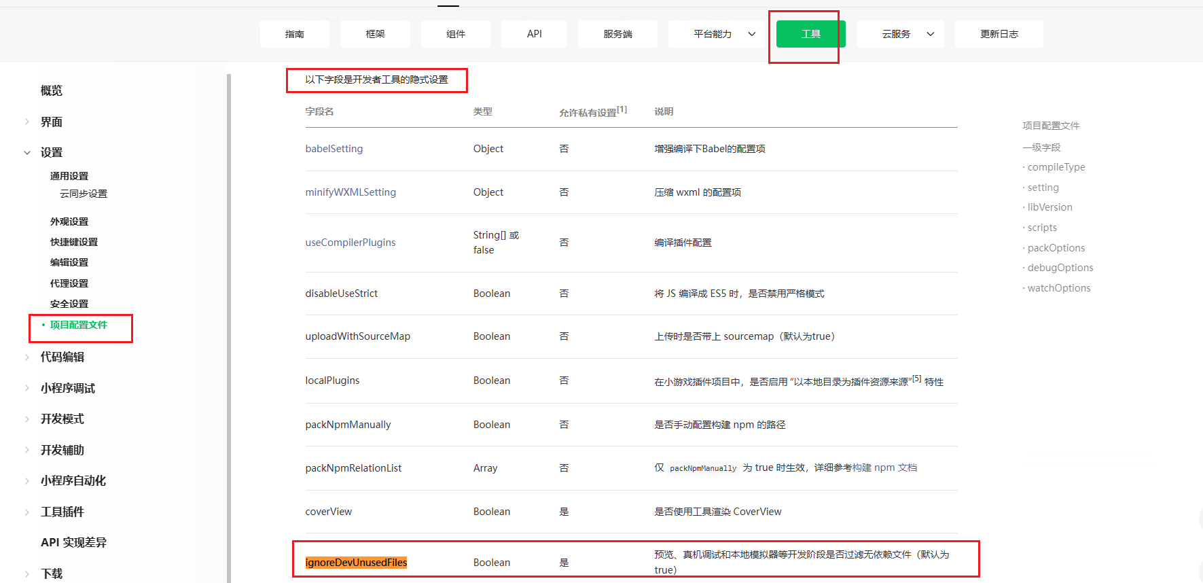
Task: Click the 'String[] 或 false' type cell
Action: (497, 243)
